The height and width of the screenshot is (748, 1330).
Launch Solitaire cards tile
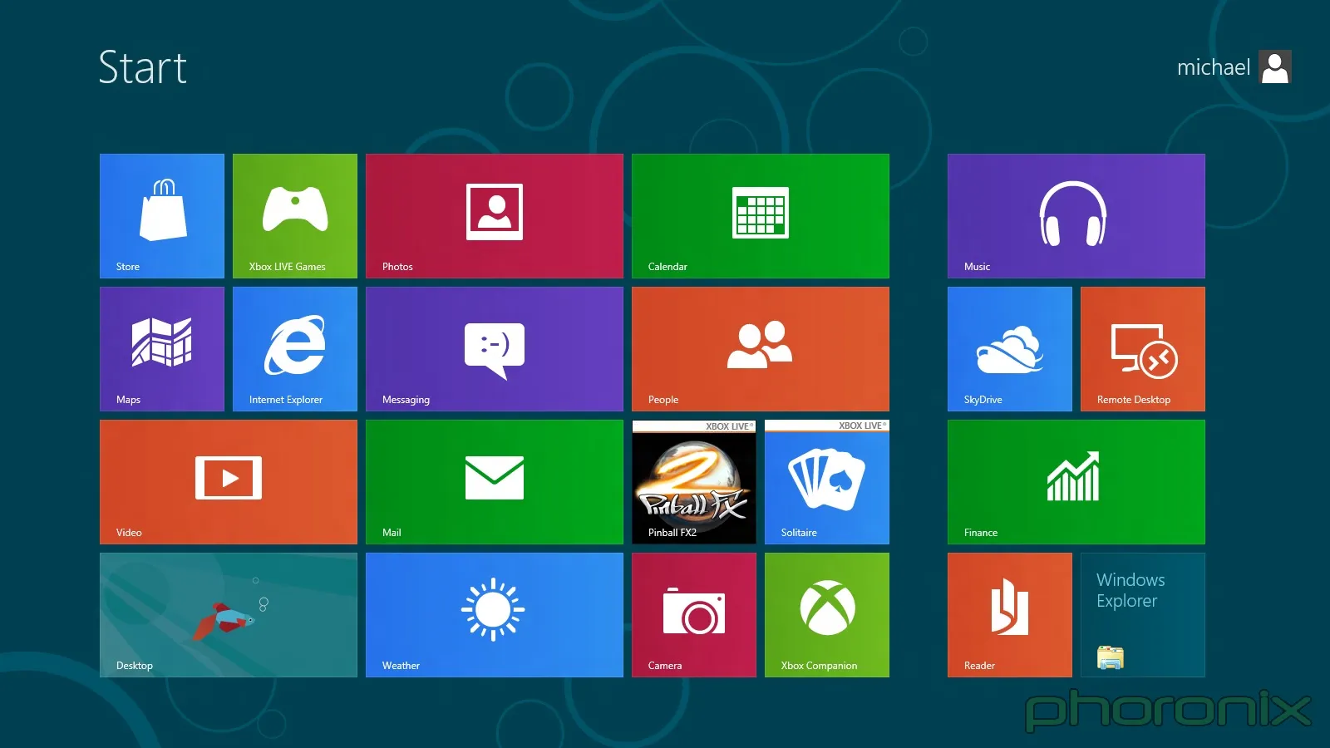pos(827,482)
